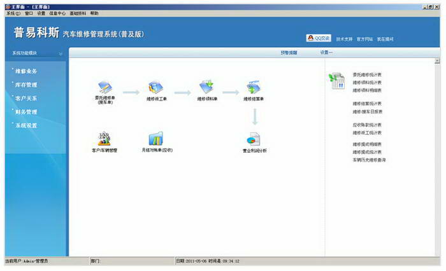Screen dimensions: 446x271
Task: Open the 维修派工统计表 report
Action: [367, 133]
